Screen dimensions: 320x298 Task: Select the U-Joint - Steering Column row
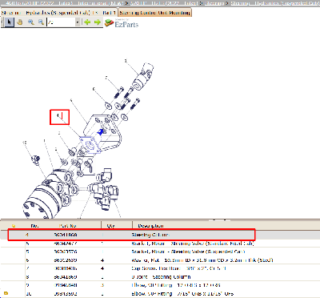160,277
